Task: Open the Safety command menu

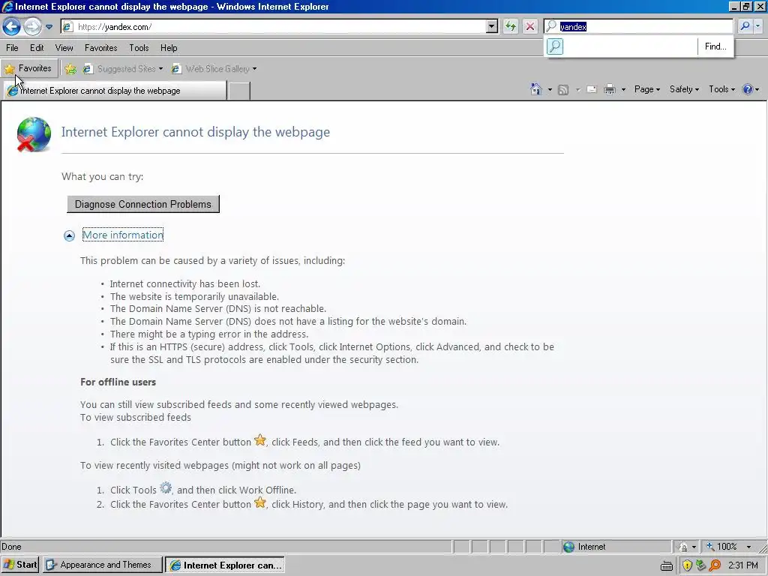Action: 684,89
